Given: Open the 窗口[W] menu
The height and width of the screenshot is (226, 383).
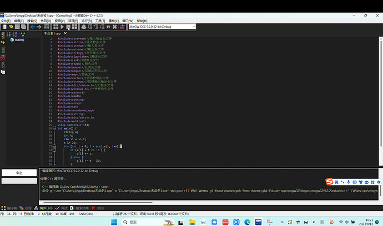Looking at the screenshot, I should 128,21.
